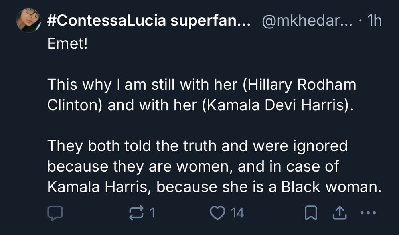Viewport: 399px width, 235px height.
Task: Click the #ContessaLucia superfan display name
Action: pyautogui.click(x=148, y=20)
